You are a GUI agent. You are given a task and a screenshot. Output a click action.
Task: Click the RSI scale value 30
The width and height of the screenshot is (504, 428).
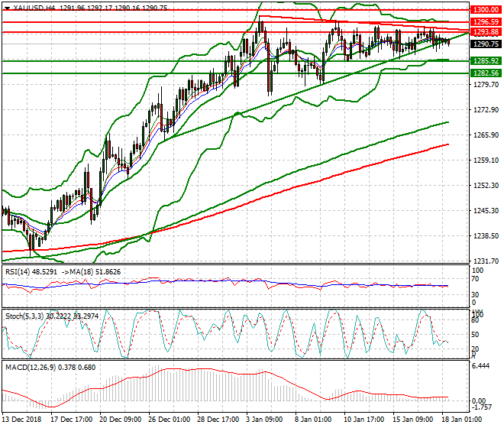pos(477,295)
